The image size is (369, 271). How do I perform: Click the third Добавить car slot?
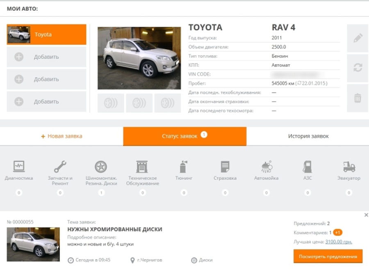click(46, 101)
